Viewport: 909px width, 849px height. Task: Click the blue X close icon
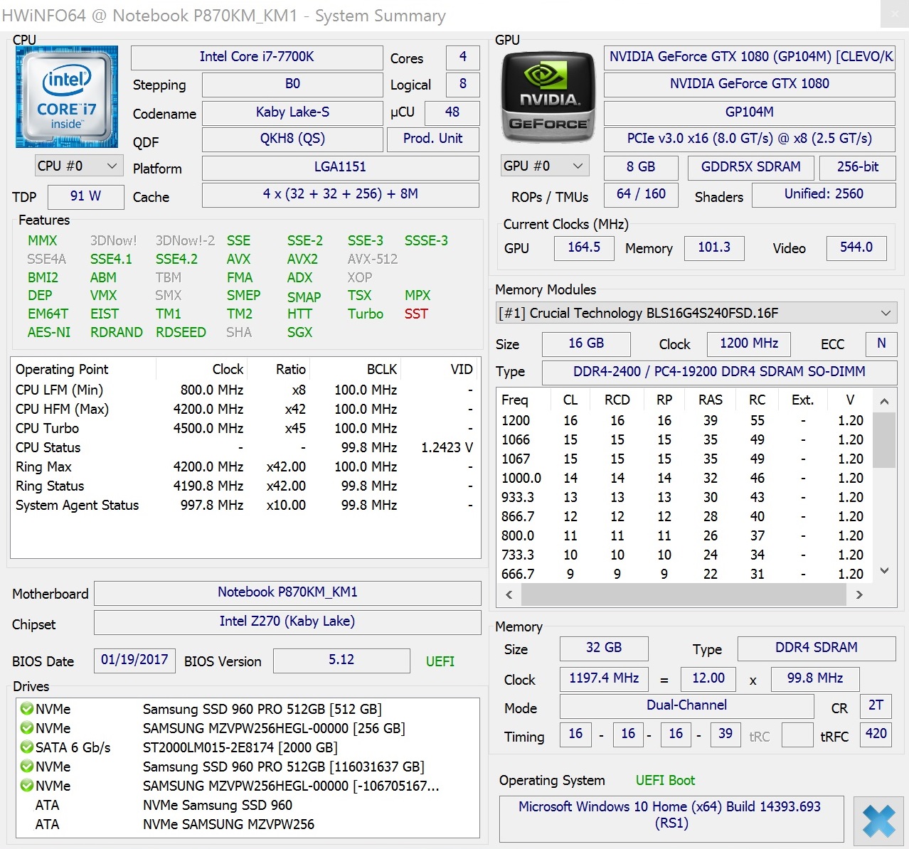click(x=878, y=821)
